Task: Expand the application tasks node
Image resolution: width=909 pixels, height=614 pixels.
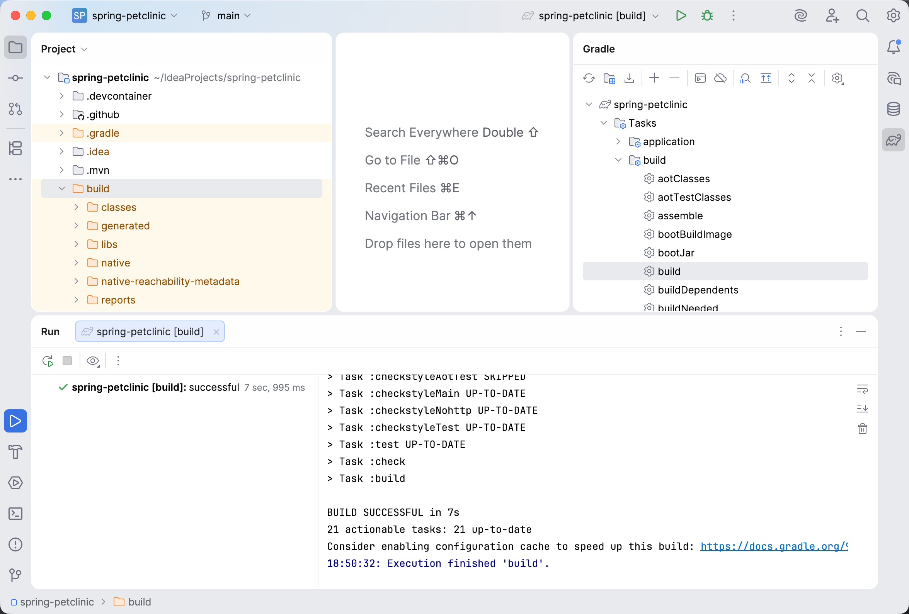Action: coord(618,141)
